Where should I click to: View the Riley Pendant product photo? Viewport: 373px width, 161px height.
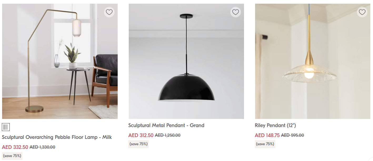[x=313, y=61]
